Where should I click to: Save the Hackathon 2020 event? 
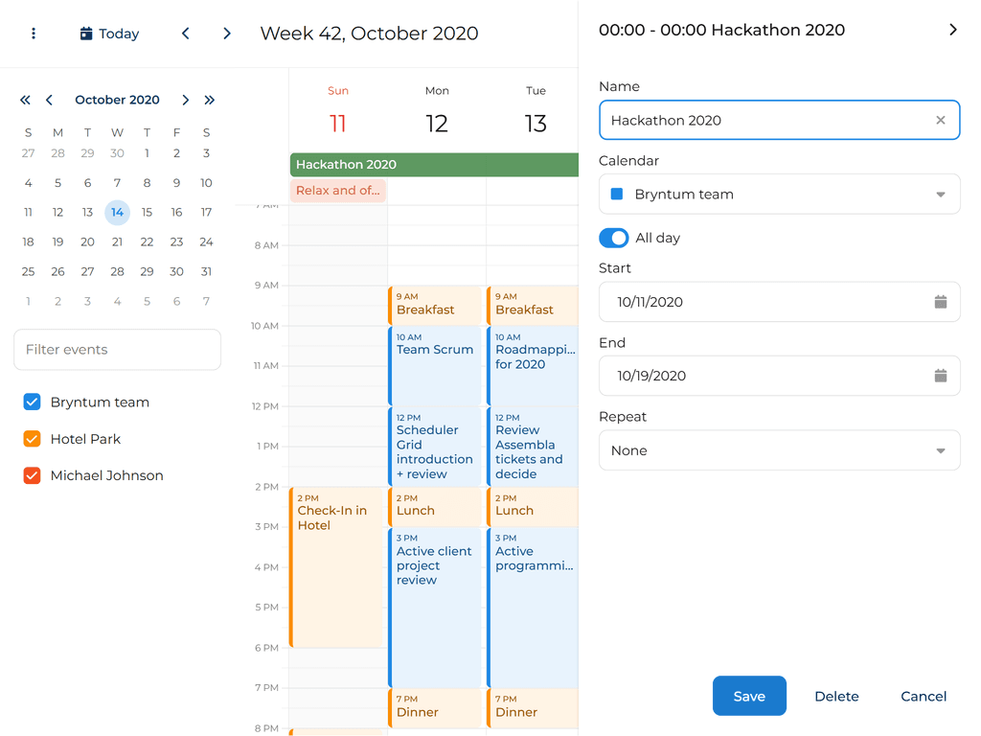click(x=749, y=696)
